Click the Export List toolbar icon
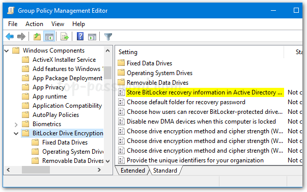This screenshot has width=307, height=192. coord(65,37)
